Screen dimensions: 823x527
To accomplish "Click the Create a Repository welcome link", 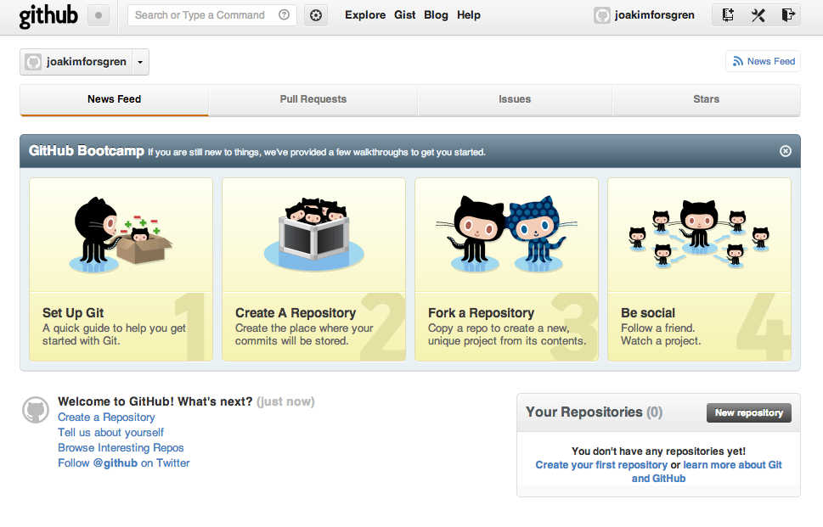I will pyautogui.click(x=106, y=418).
